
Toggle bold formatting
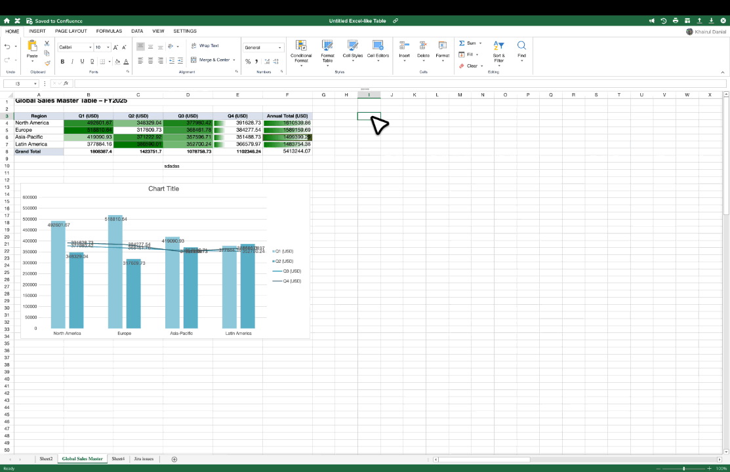tap(62, 61)
